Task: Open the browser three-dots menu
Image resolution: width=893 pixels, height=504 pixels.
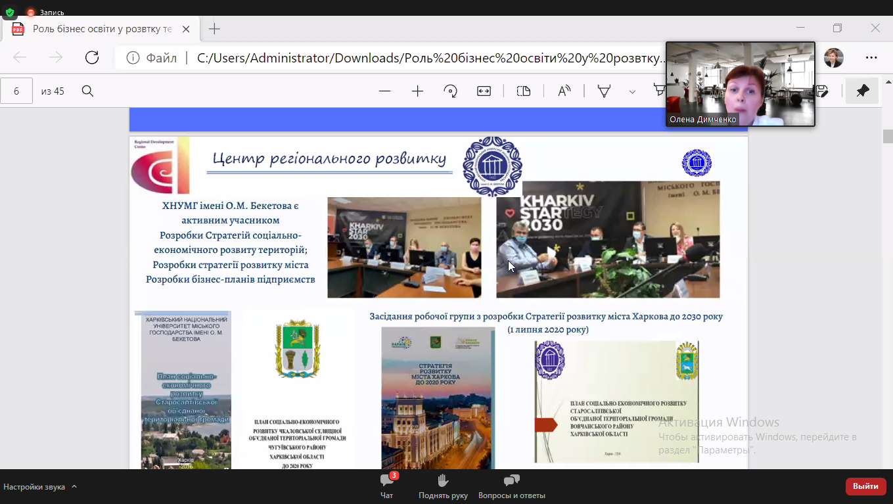Action: point(871,58)
